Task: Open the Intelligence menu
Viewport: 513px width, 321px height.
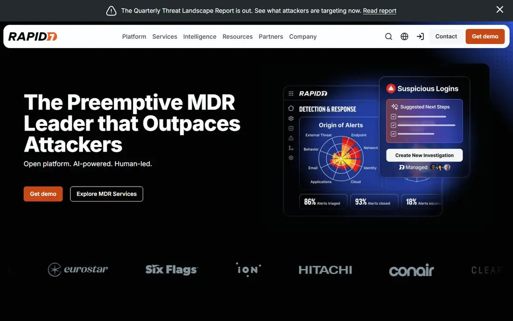Action: pyautogui.click(x=200, y=37)
